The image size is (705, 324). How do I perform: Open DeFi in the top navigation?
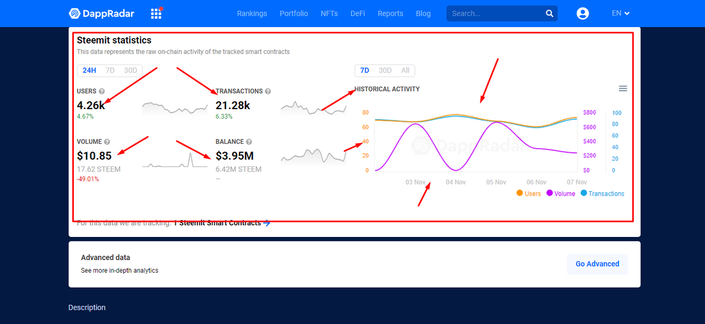coord(357,13)
